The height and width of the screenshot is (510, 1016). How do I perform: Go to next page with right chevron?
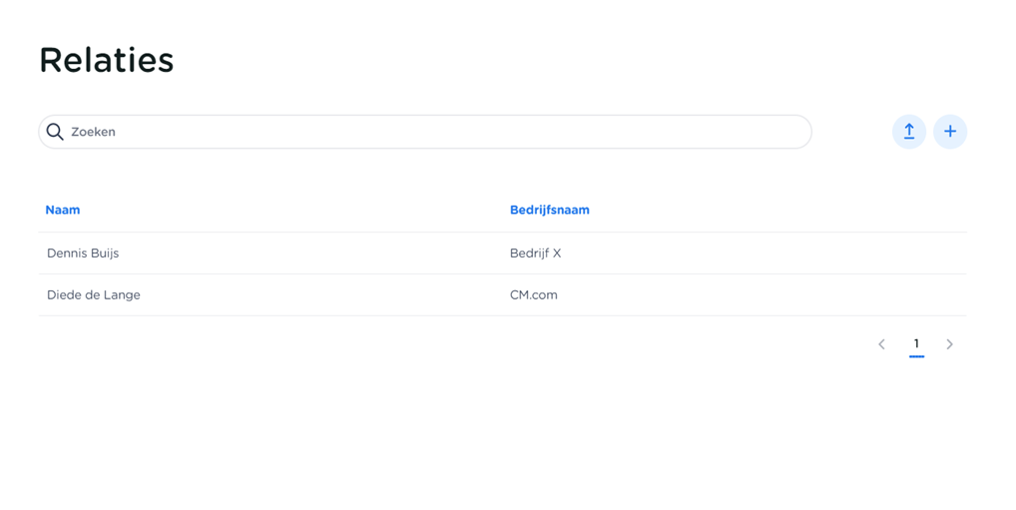click(949, 344)
